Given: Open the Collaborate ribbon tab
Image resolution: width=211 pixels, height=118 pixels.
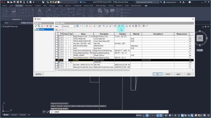Looking at the screenshot, I should coord(77,6).
